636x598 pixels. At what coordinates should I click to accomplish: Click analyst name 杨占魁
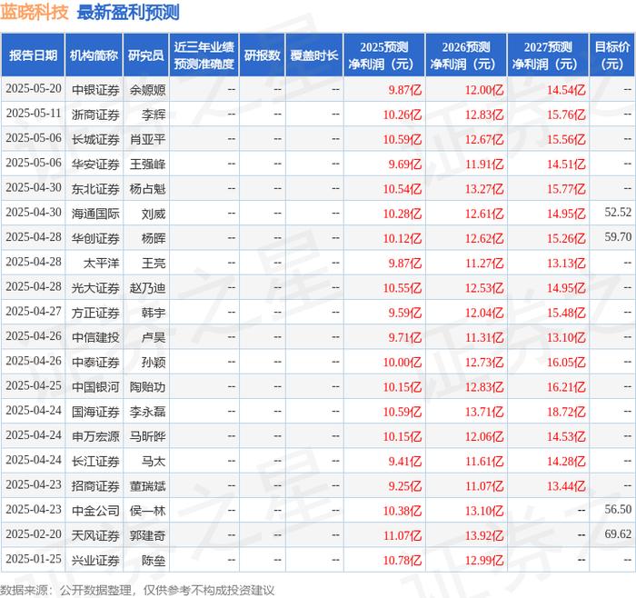pos(147,189)
